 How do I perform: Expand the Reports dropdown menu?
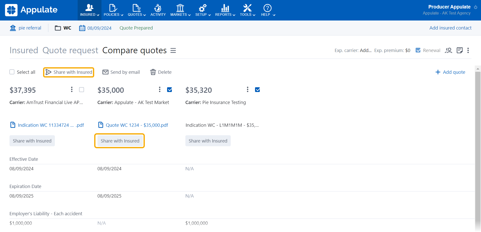pos(225,10)
